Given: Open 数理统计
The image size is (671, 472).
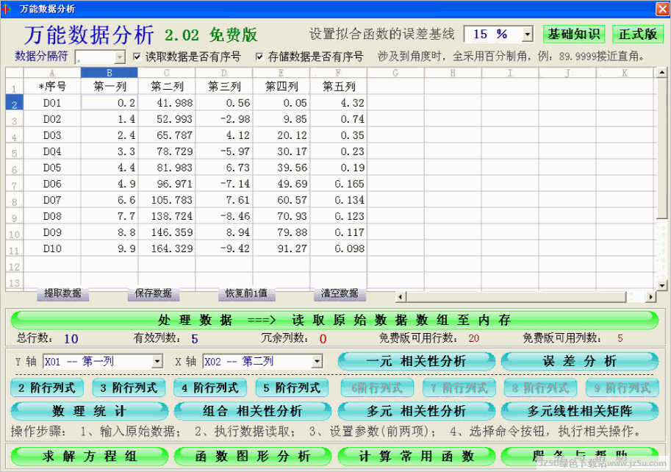Looking at the screenshot, I should click(90, 411).
